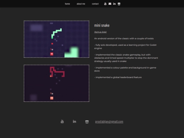Click text about global leaderboard feature
The width and height of the screenshot is (184, 138).
point(118,77)
